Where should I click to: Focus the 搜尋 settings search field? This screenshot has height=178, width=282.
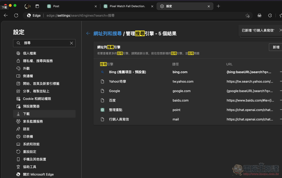[44, 43]
